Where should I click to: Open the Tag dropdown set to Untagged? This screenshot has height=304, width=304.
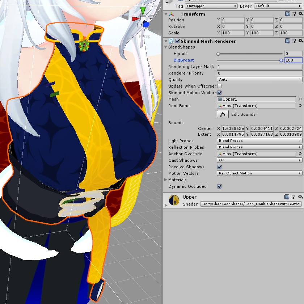click(x=211, y=6)
